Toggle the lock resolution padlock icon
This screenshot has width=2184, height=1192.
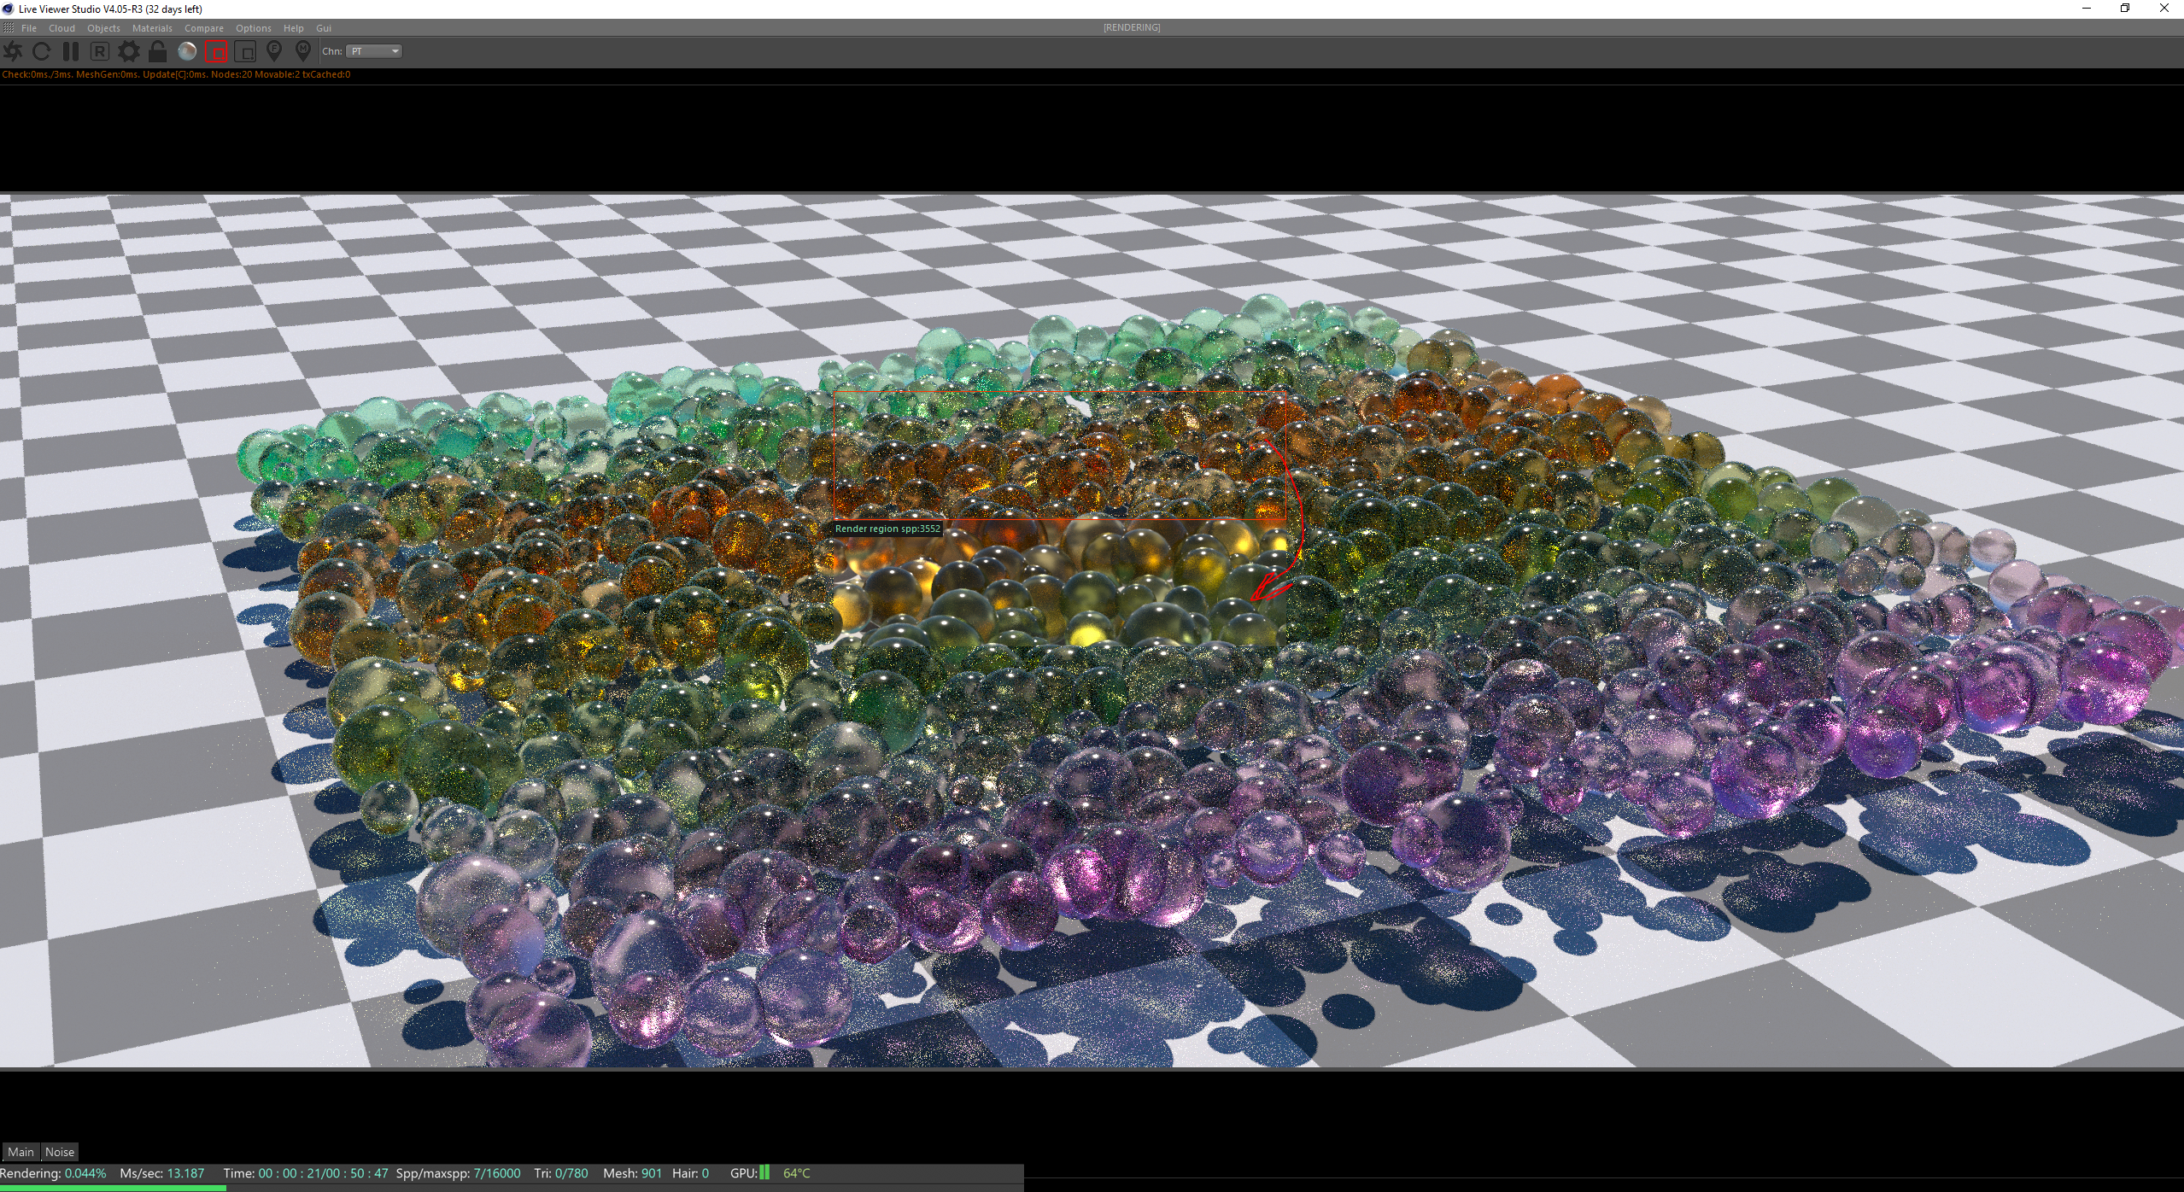tap(157, 51)
